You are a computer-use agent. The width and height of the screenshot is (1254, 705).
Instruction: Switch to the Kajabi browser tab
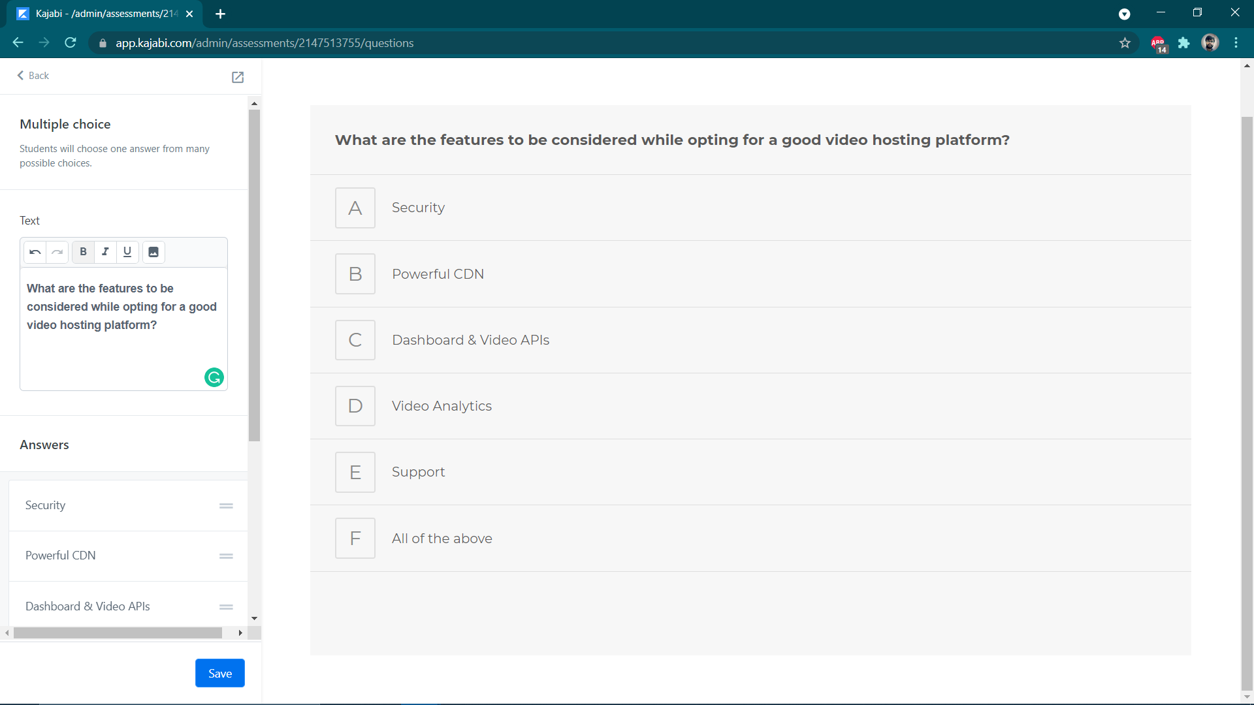tap(104, 14)
